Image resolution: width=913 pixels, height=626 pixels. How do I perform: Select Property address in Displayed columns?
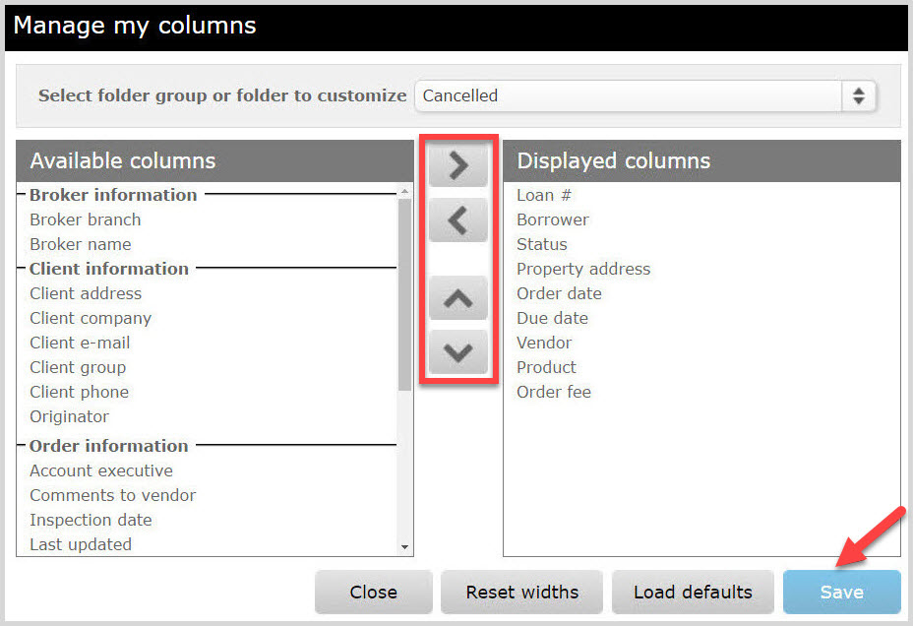pyautogui.click(x=583, y=269)
